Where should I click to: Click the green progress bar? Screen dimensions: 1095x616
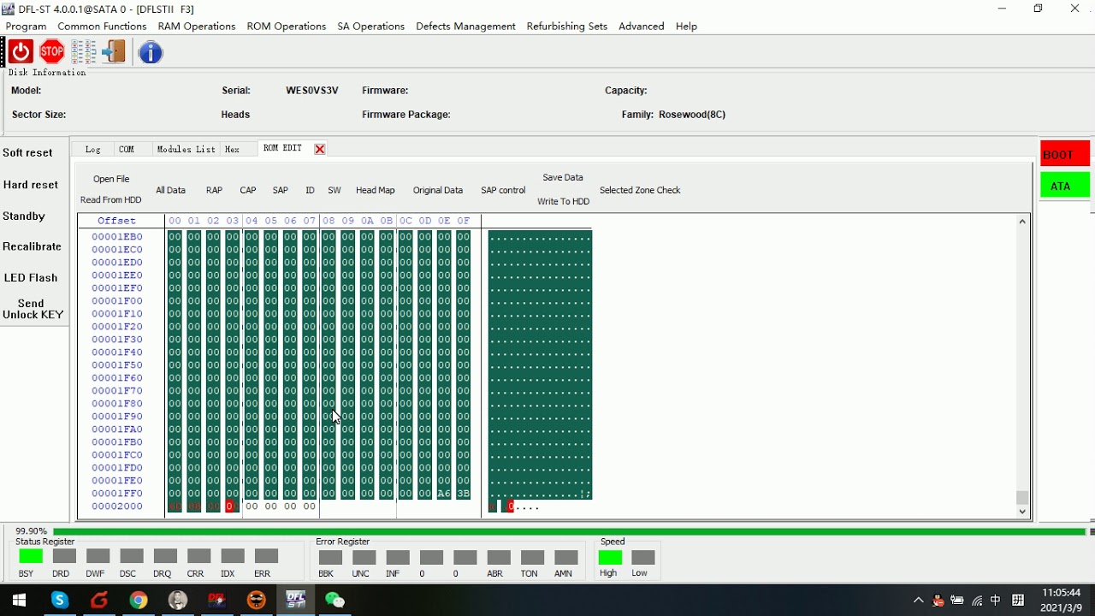[x=569, y=531]
